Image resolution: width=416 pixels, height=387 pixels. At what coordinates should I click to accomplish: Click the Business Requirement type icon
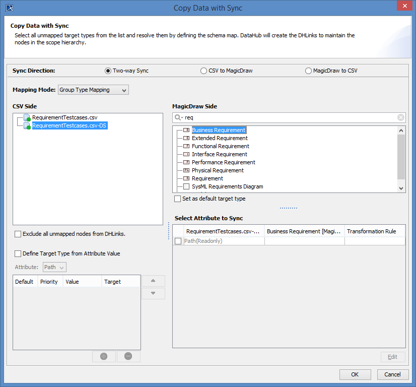tap(186, 130)
